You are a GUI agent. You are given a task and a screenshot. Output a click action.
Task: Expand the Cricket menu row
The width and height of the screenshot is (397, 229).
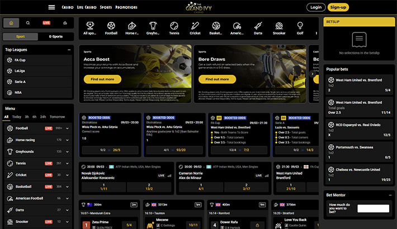pyautogui.click(x=67, y=175)
